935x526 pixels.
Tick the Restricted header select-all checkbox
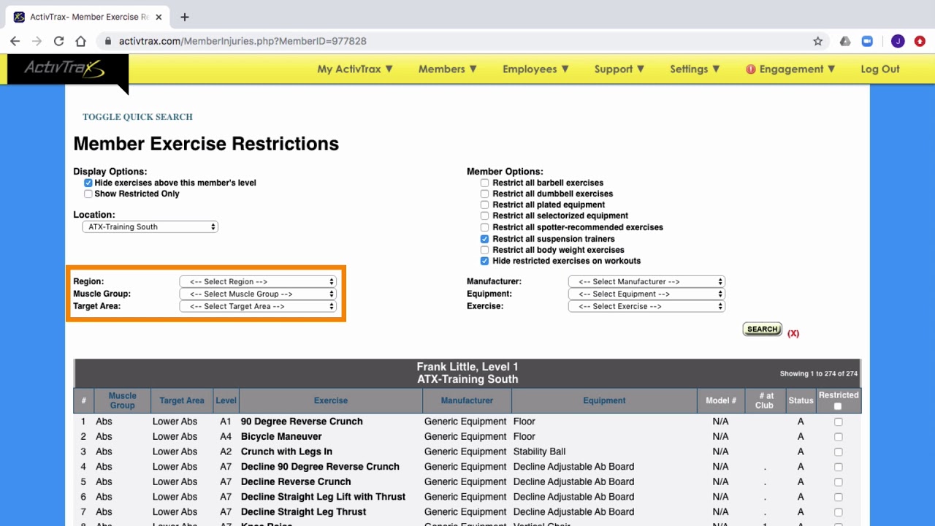pyautogui.click(x=838, y=406)
